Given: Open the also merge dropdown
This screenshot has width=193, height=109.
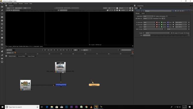Looking at the screenshot, I should (153, 29).
